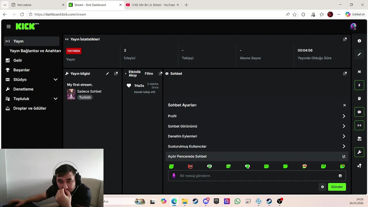Pop out the Etkinlik Akışı panel
This screenshot has height=207, width=368.
click(160, 74)
